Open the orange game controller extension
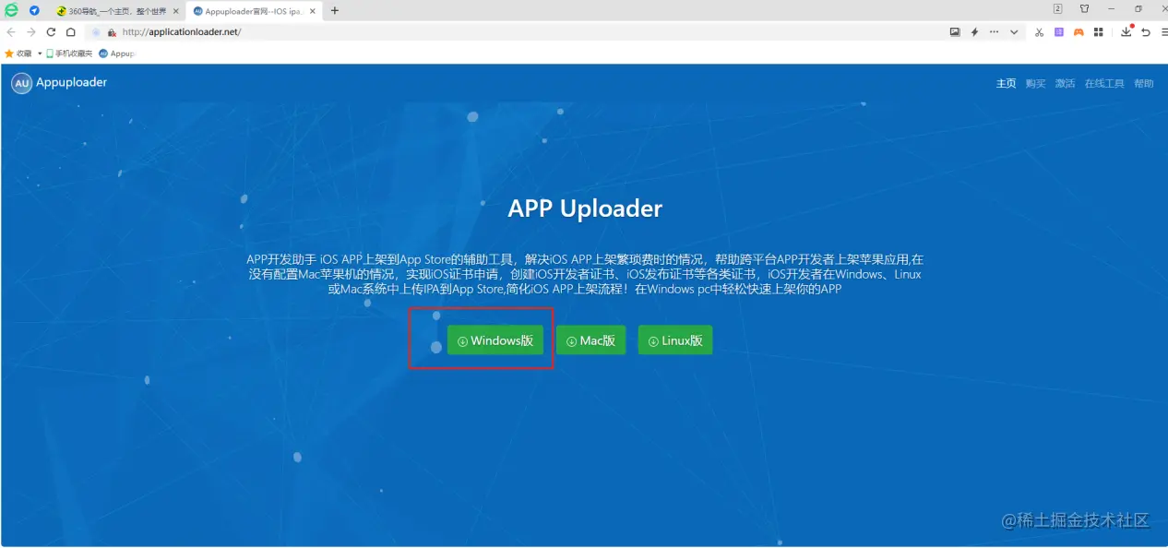The width and height of the screenshot is (1168, 548). [1078, 31]
